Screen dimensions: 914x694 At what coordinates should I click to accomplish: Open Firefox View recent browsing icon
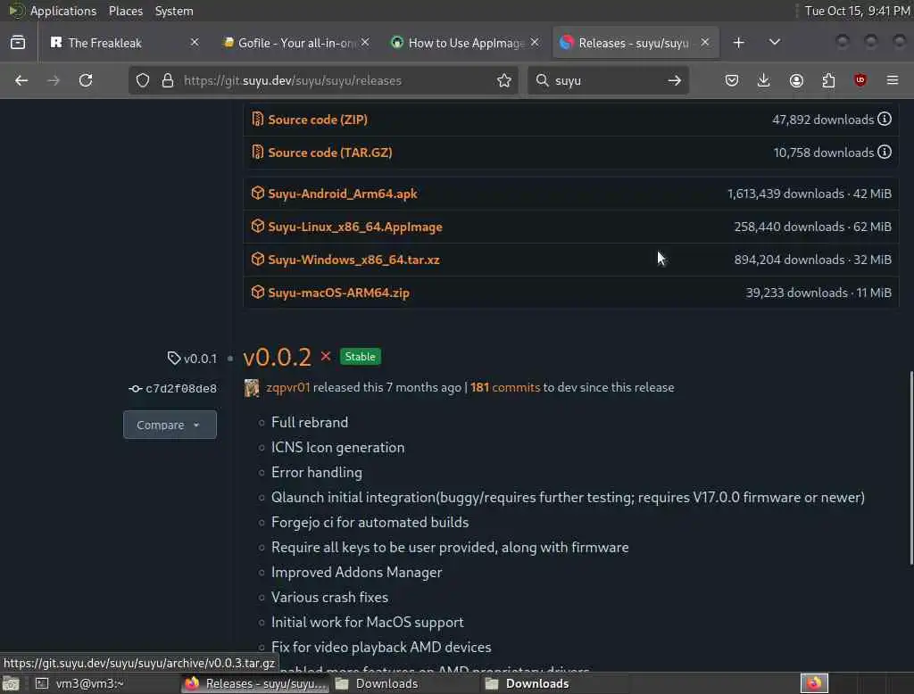[x=18, y=43]
